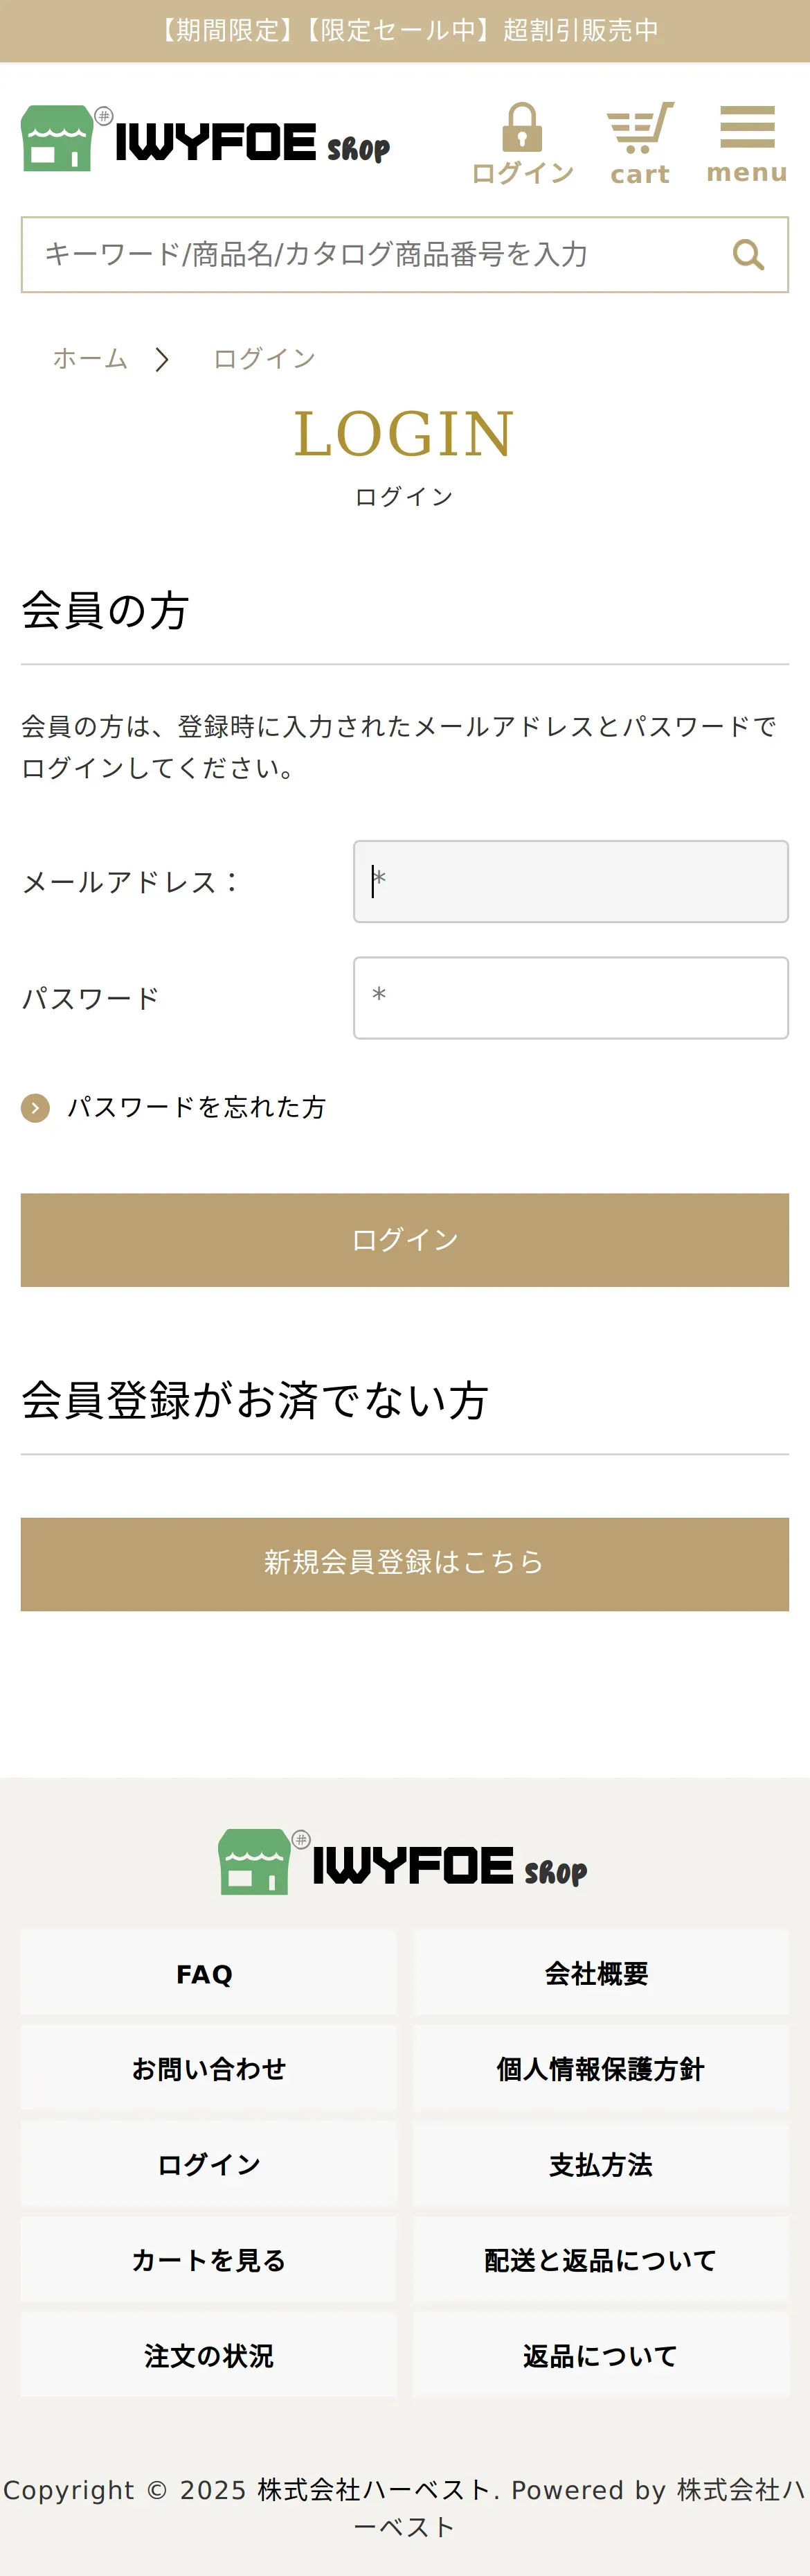Image resolution: width=810 pixels, height=2576 pixels.
Task: Click the top sale announcement banner
Action: pos(404,31)
